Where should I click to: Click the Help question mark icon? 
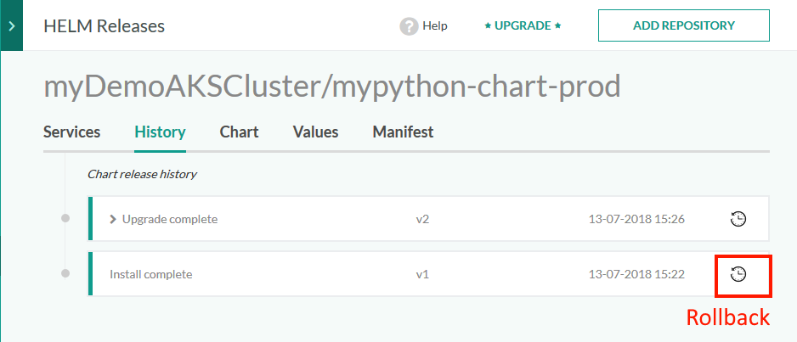coord(409,26)
